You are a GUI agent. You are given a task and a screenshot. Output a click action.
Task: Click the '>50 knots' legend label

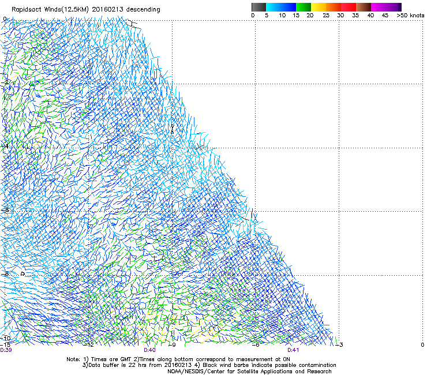[410, 16]
